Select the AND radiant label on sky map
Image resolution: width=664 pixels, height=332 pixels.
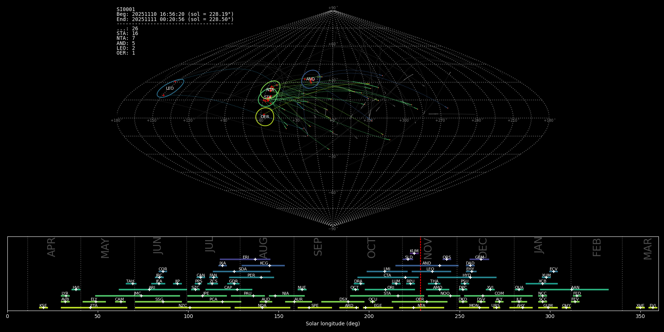coord(311,79)
